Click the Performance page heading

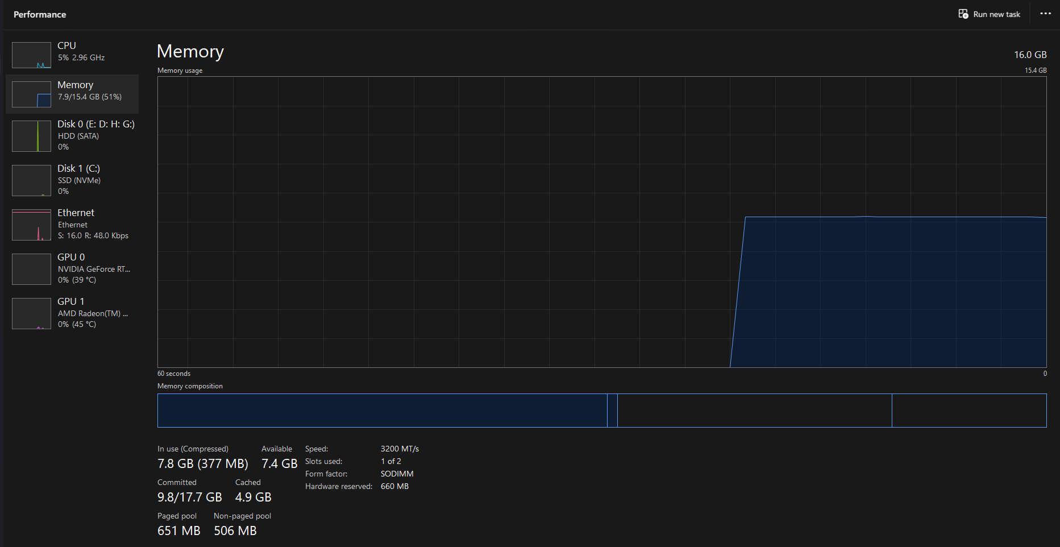point(40,14)
